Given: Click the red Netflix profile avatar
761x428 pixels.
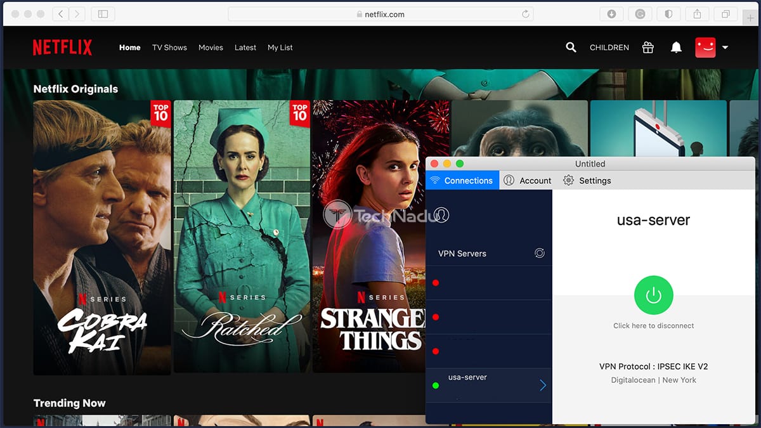Looking at the screenshot, I should point(705,48).
